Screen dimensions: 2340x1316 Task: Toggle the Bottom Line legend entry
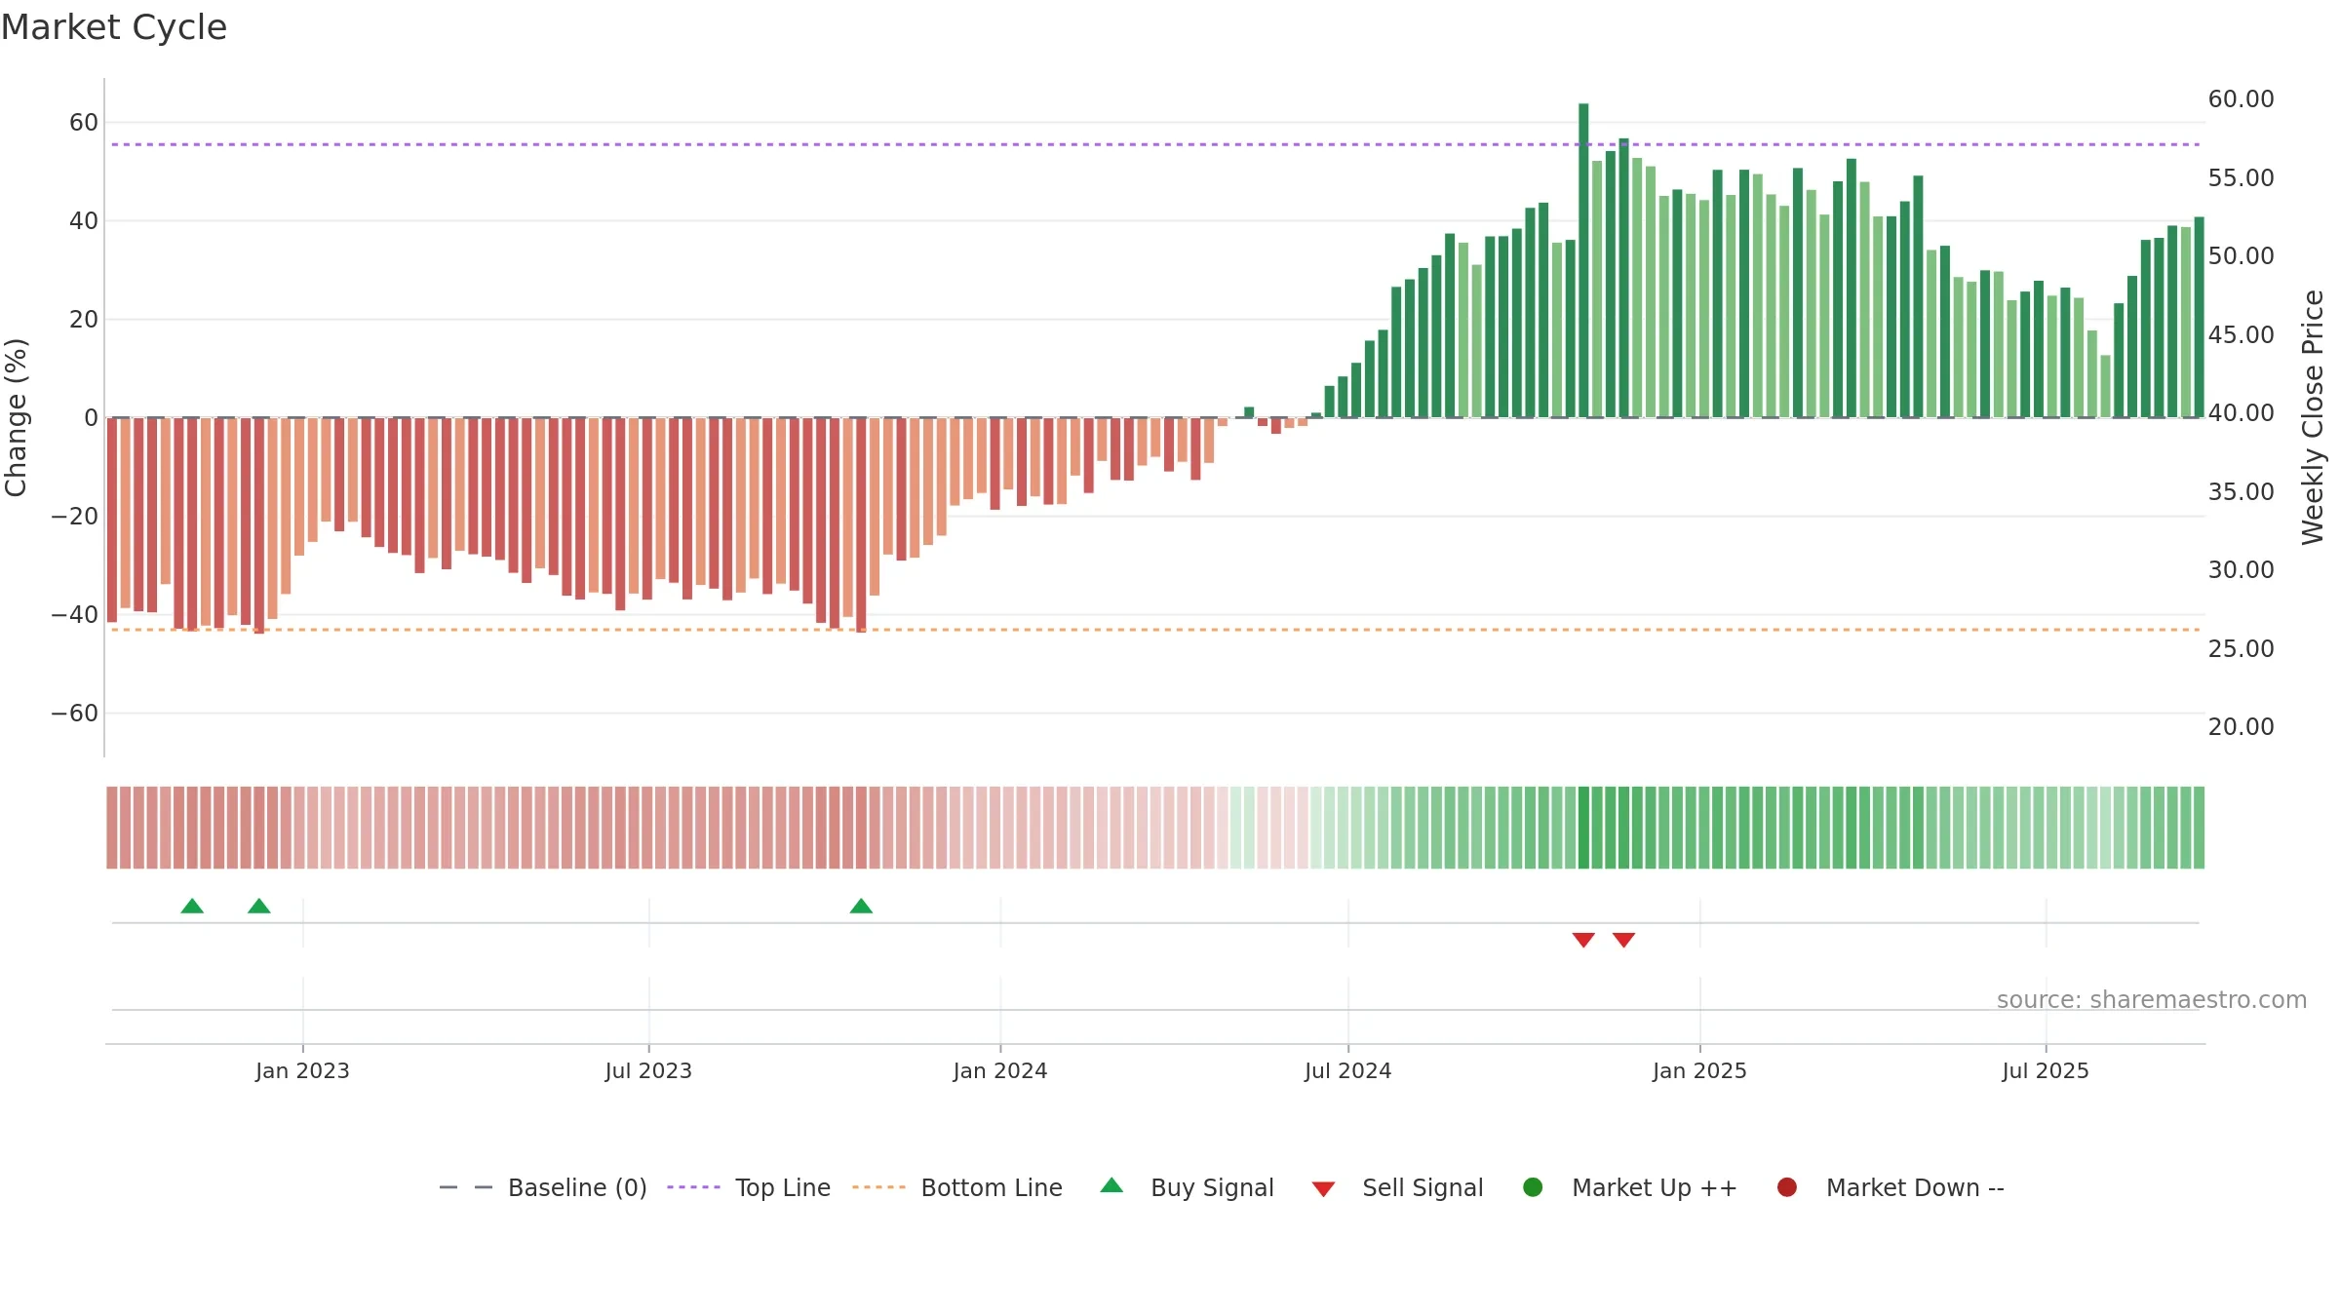pos(957,1187)
